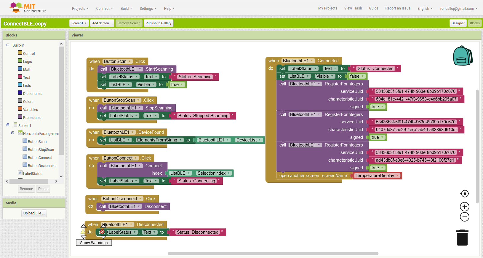Click Publish to Gallery
Viewport: 483px width, 258px height.
click(x=159, y=23)
